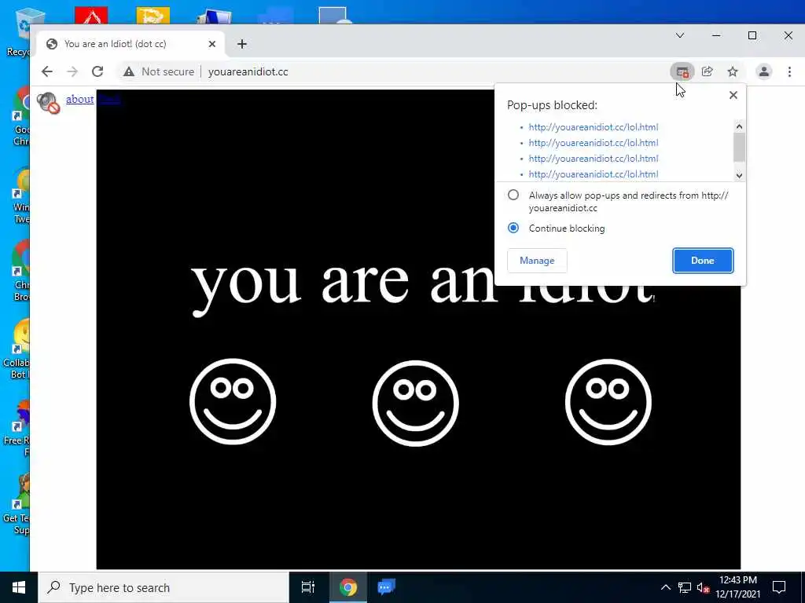The image size is (805, 603).
Task: Select the 'You are an Idiot! (dot cc)' tab
Action: [x=131, y=44]
